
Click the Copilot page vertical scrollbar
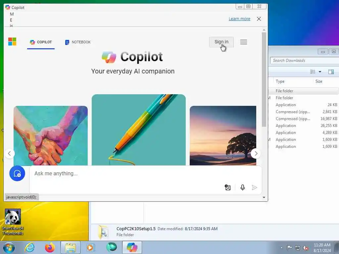pyautogui.click(x=264, y=79)
